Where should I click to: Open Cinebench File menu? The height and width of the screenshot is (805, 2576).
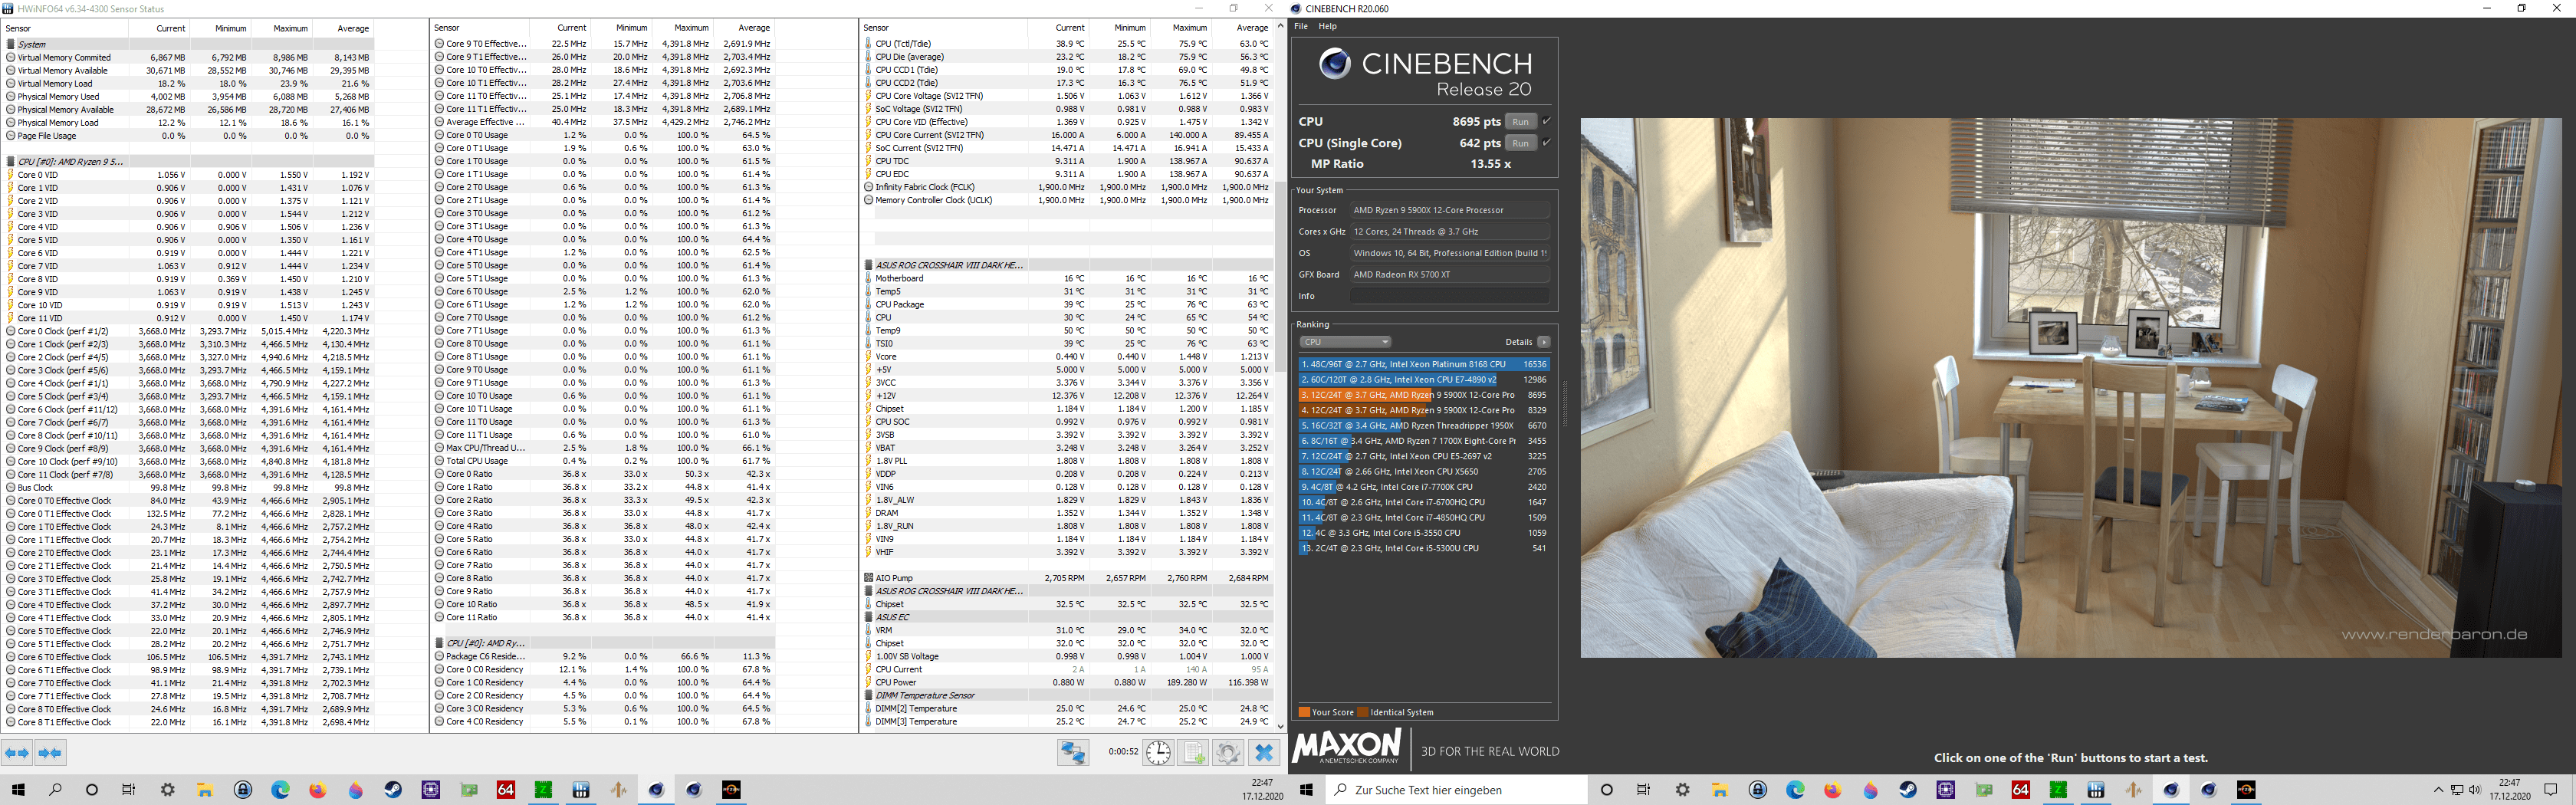pos(1301,27)
